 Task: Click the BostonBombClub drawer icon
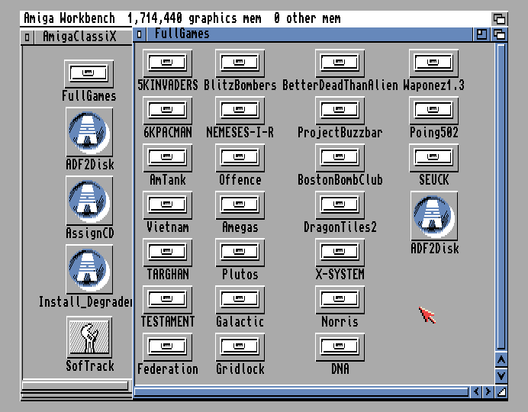click(x=340, y=158)
